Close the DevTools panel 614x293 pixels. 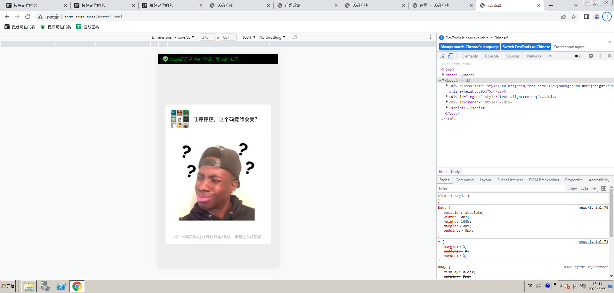610,56
